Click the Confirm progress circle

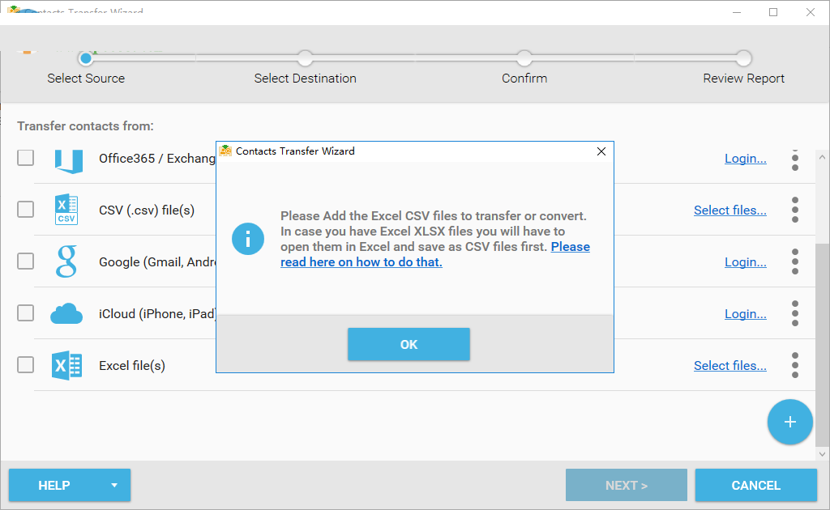pyautogui.click(x=524, y=58)
